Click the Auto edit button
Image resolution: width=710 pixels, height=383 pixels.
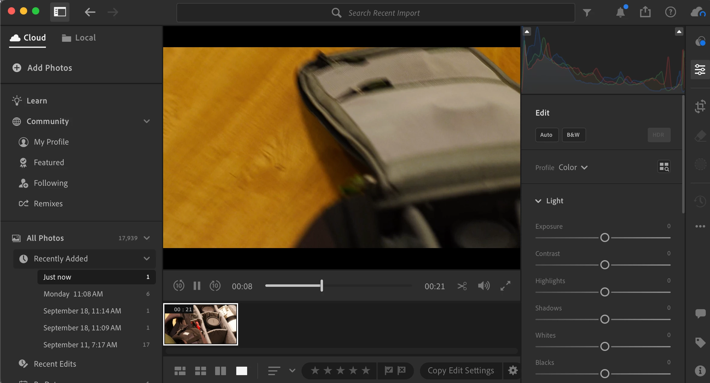546,135
